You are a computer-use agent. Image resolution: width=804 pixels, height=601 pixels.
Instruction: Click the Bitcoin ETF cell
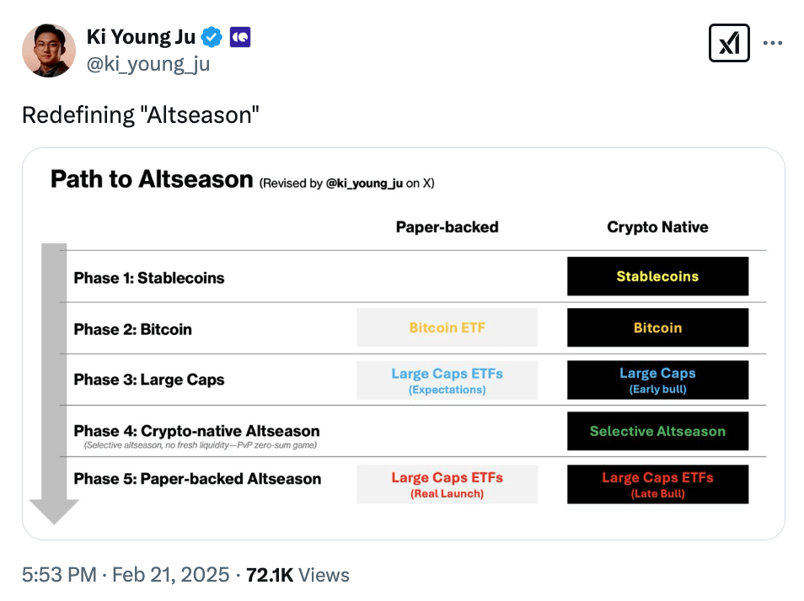[447, 327]
